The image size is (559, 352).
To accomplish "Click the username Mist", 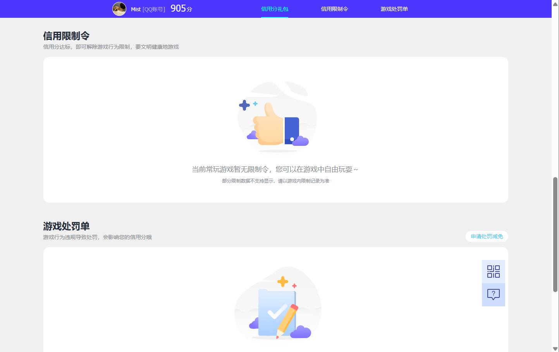I will [x=135, y=9].
